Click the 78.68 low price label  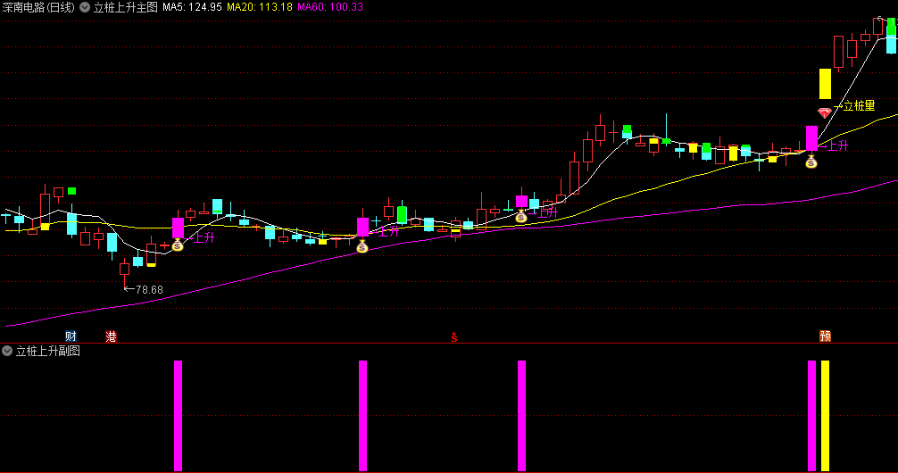pos(149,290)
